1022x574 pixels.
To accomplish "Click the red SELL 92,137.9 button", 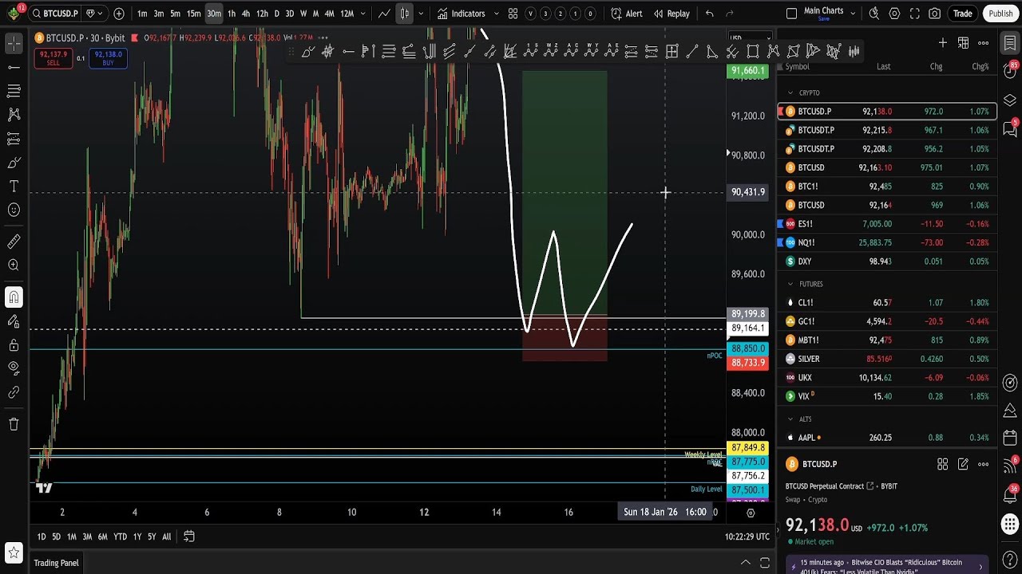I will (x=53, y=58).
